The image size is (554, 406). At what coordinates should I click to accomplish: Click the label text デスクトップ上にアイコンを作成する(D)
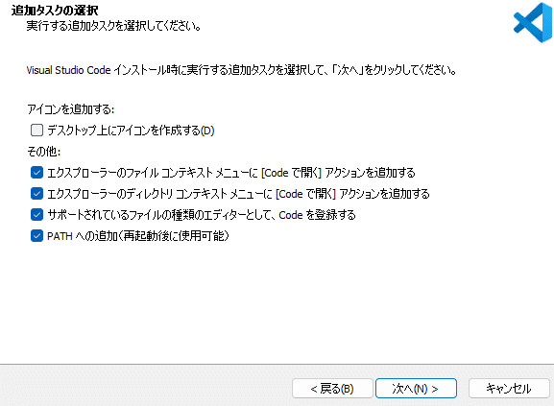pyautogui.click(x=131, y=131)
